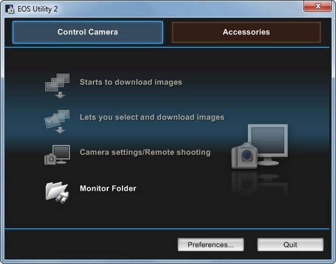Screen dimensions: 336x264
Task: Click the "EOS Utility 2" title bar text
Action: coord(38,9)
